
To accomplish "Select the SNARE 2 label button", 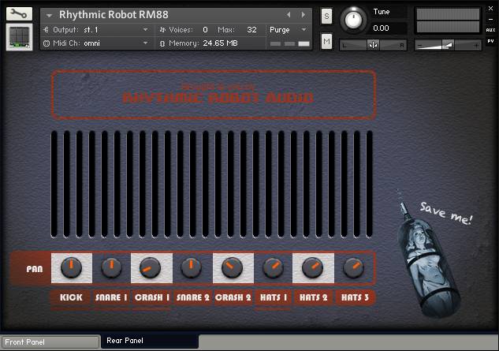I will coord(193,297).
